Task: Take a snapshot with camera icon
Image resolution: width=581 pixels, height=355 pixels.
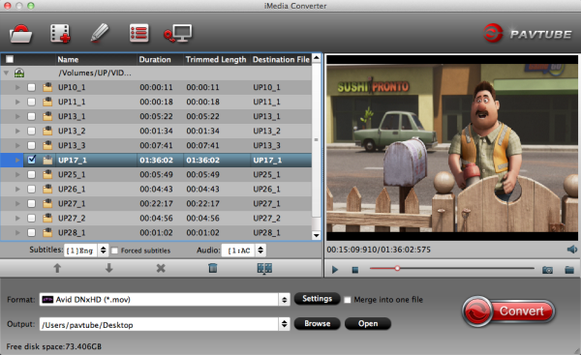Action: [x=547, y=270]
